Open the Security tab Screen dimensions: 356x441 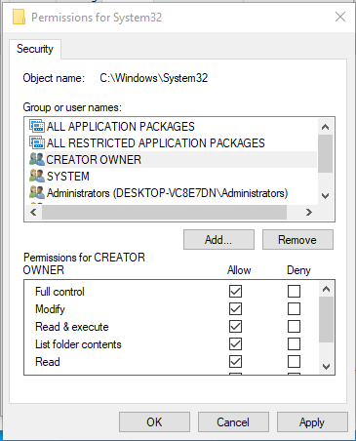(35, 49)
